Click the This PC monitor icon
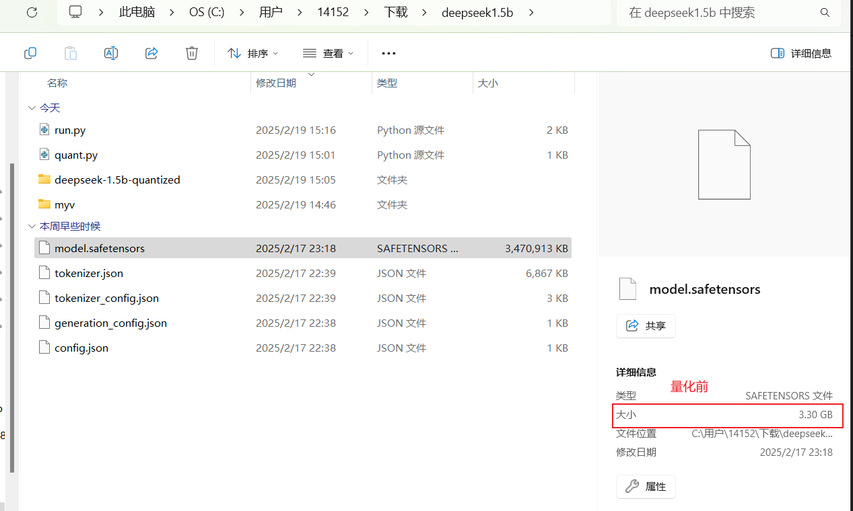 (x=75, y=12)
